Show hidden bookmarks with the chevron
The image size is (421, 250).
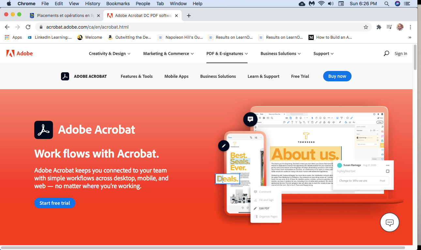pos(410,37)
